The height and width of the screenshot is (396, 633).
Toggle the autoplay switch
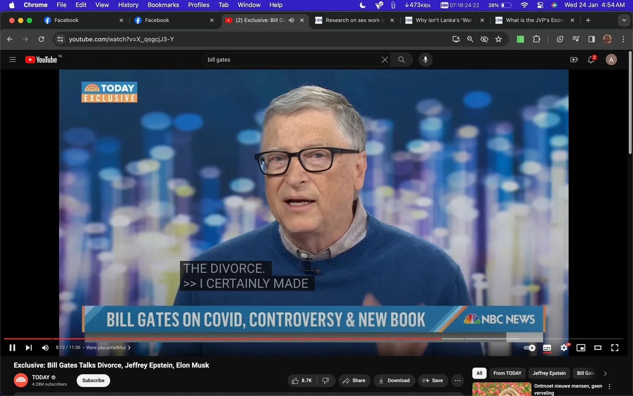pos(530,348)
